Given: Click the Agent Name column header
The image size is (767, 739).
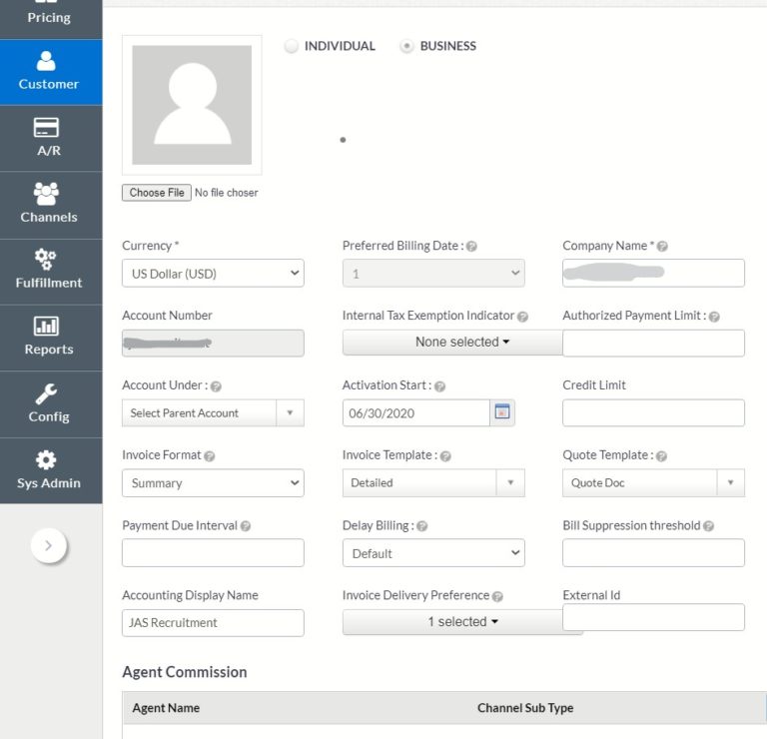Looking at the screenshot, I should (x=166, y=708).
